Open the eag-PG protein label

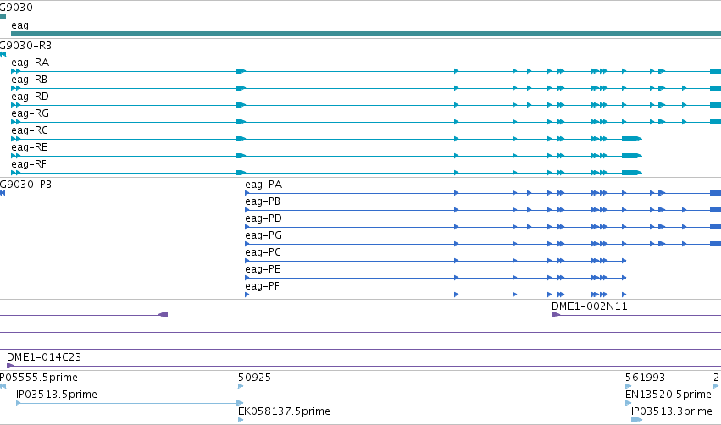click(x=263, y=235)
